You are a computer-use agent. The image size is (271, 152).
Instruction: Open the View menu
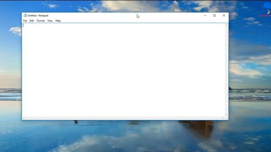point(50,21)
